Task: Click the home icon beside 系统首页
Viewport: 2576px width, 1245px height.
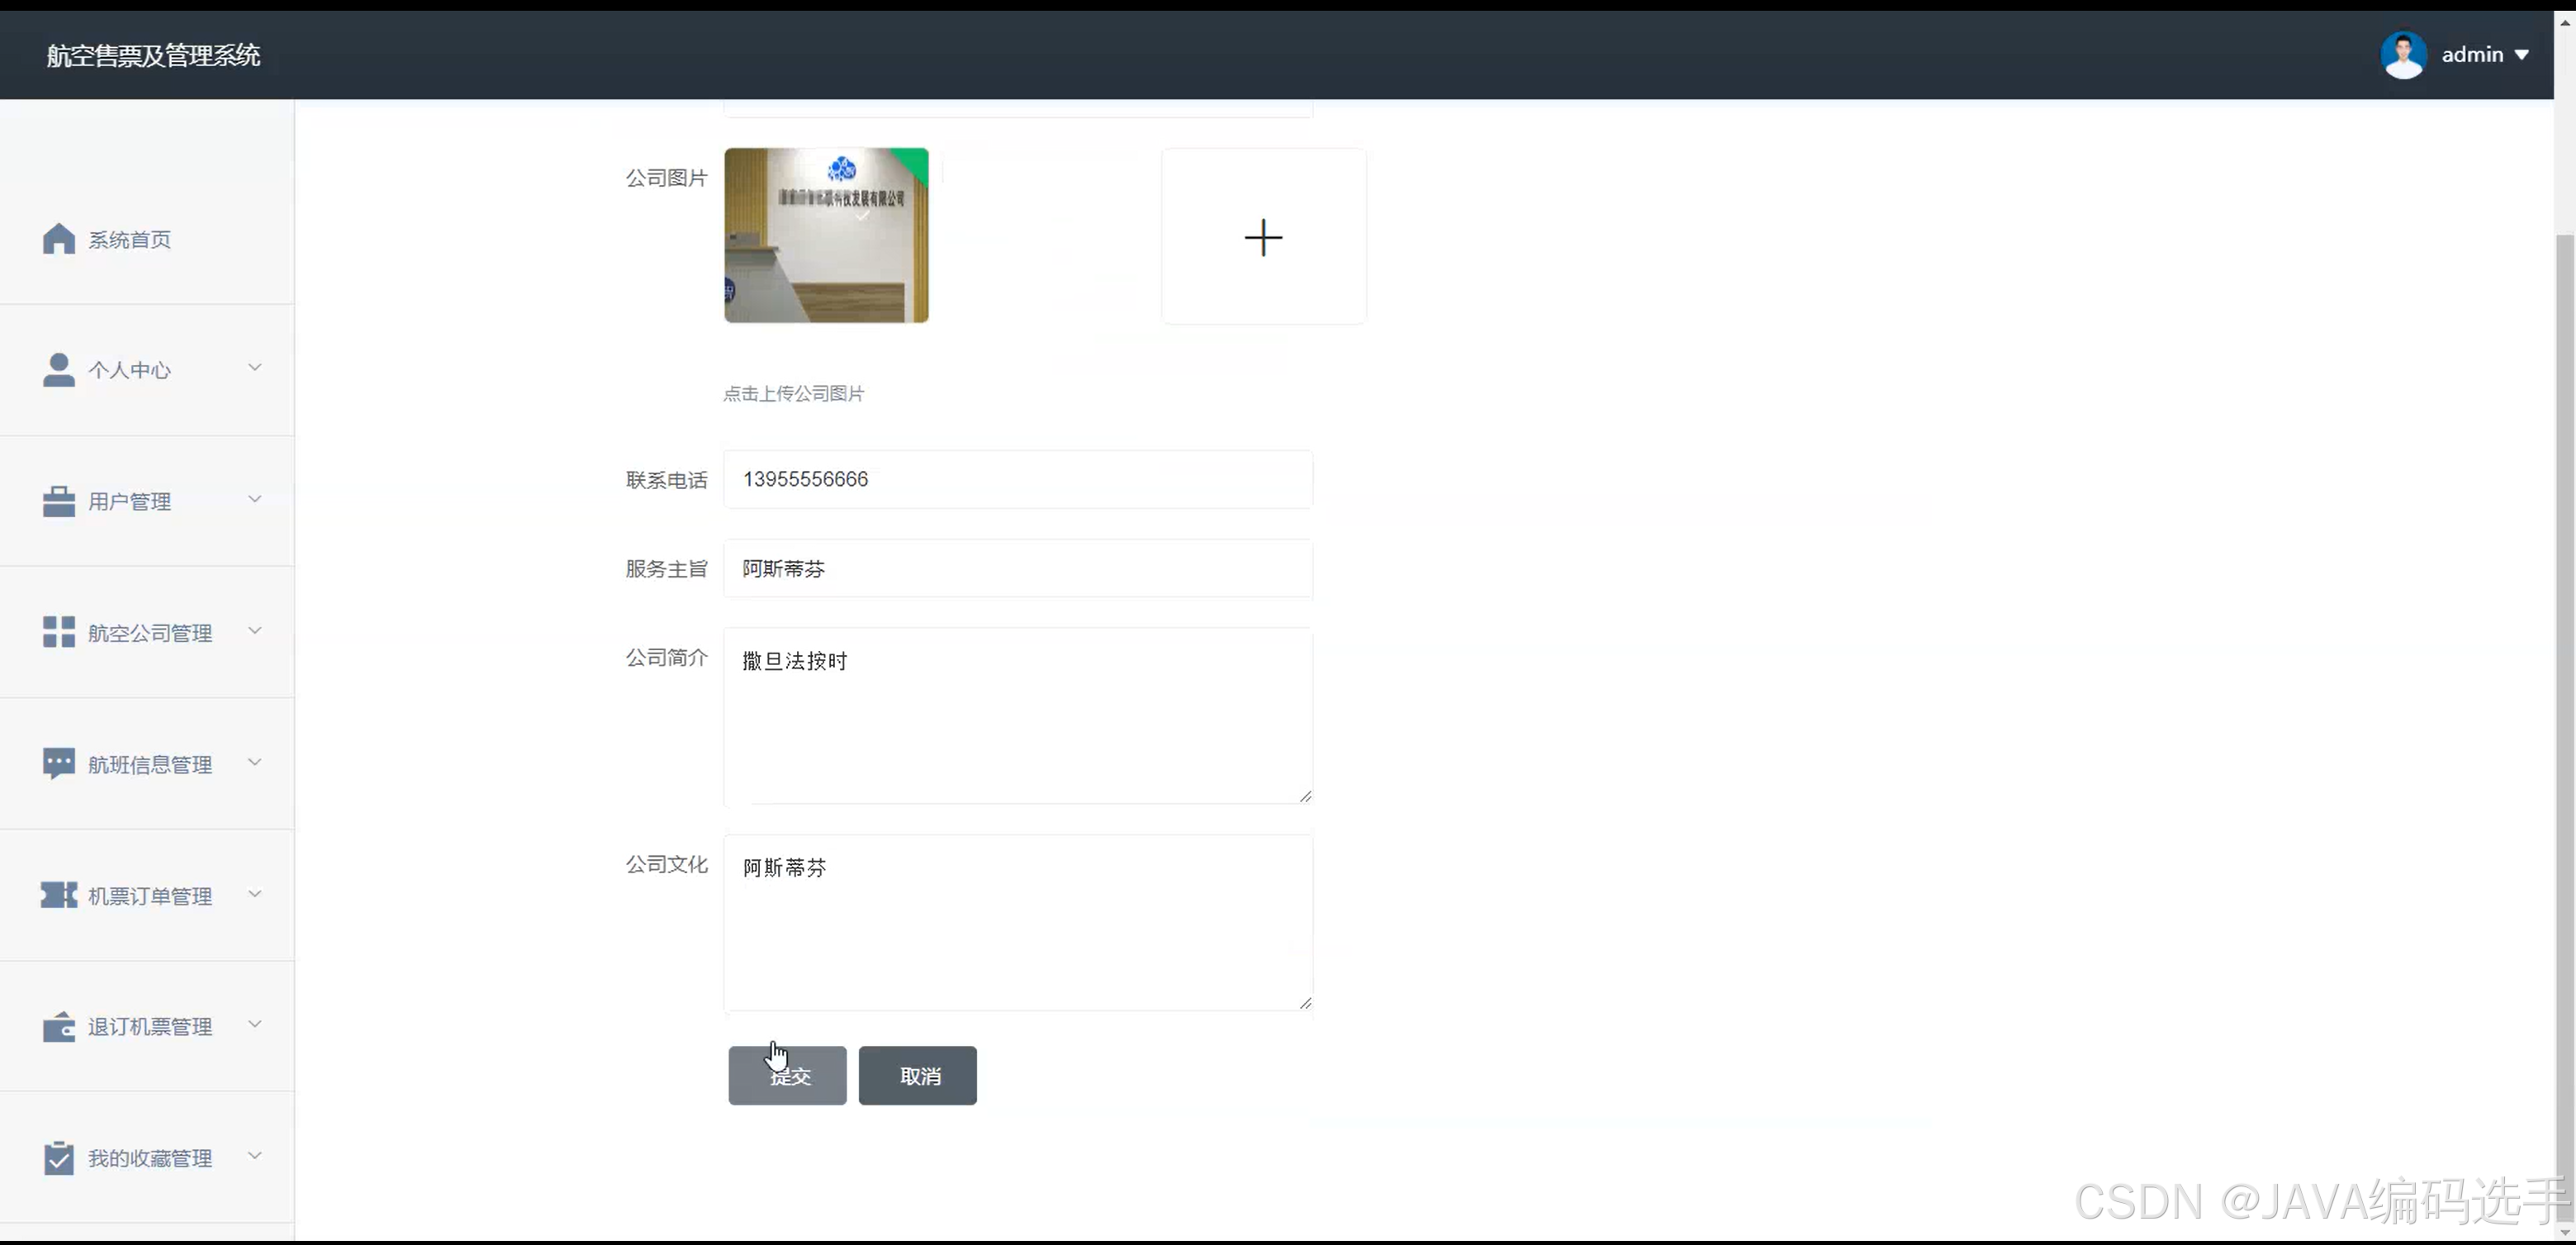Action: 59,239
